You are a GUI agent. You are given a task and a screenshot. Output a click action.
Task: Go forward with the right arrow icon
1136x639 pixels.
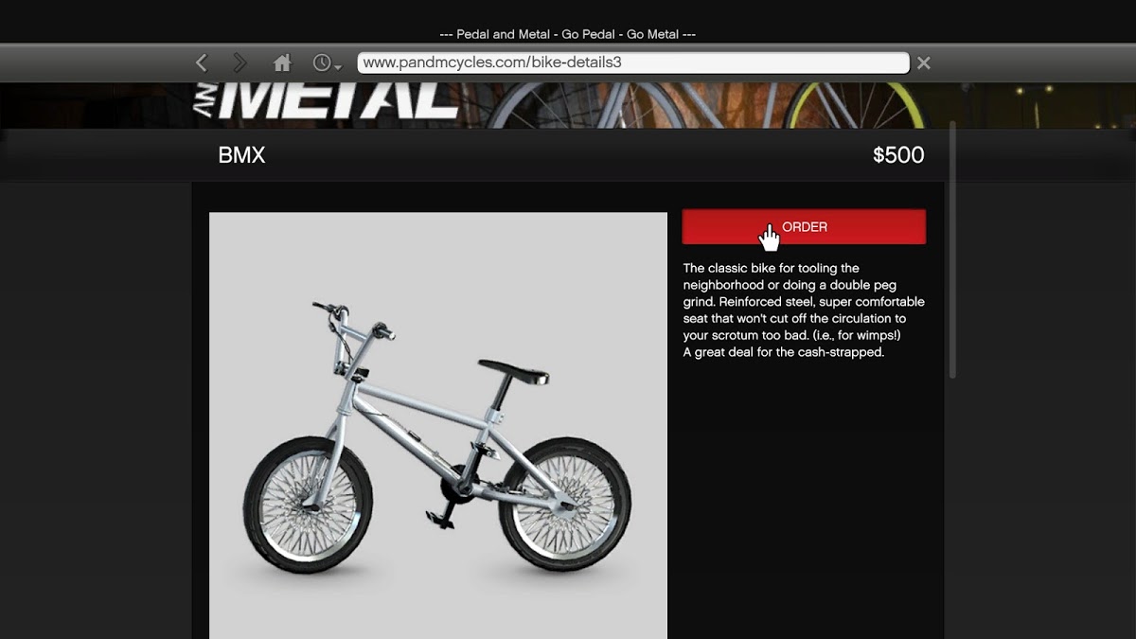[x=240, y=63]
